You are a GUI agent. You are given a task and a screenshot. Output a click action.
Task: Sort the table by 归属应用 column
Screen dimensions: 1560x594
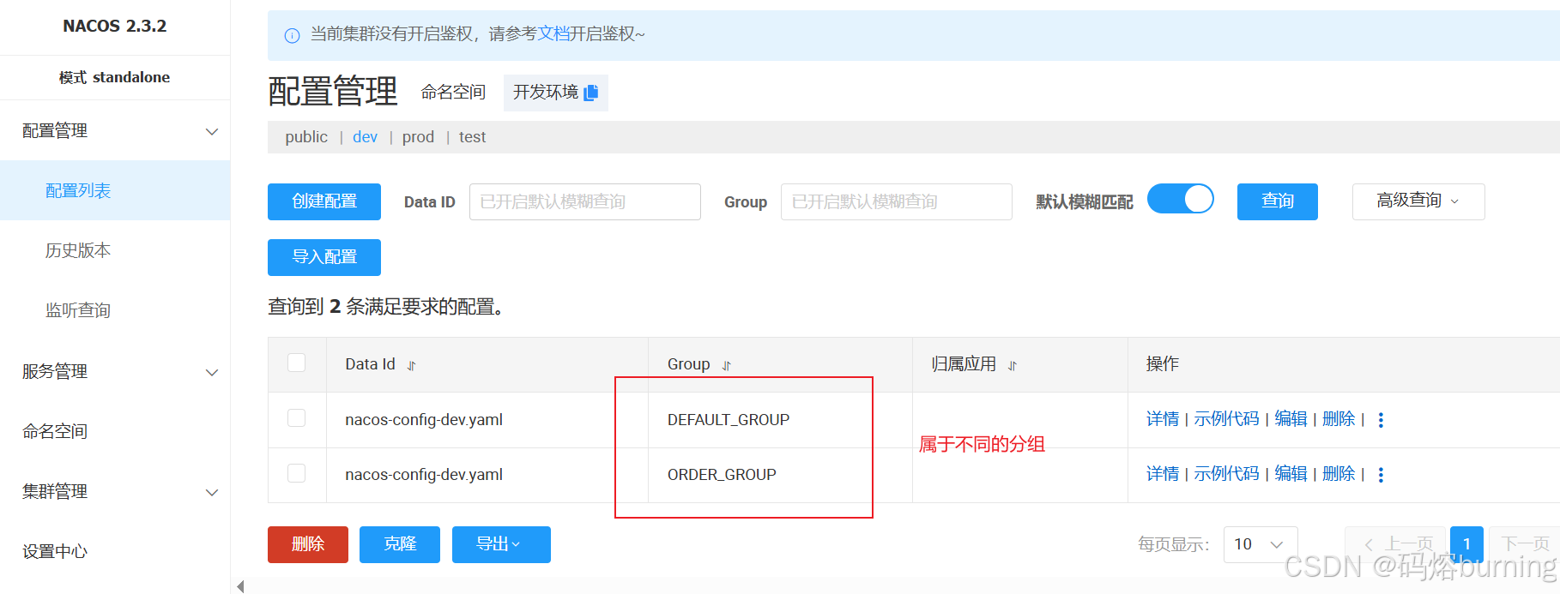click(1012, 365)
